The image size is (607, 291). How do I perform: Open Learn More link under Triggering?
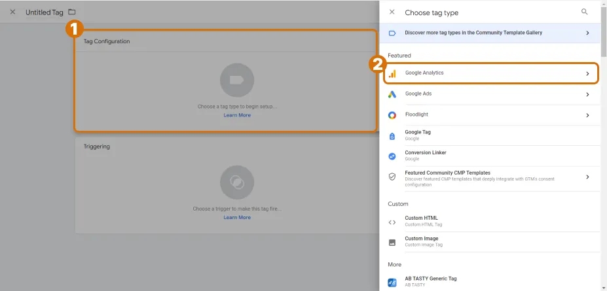237,217
